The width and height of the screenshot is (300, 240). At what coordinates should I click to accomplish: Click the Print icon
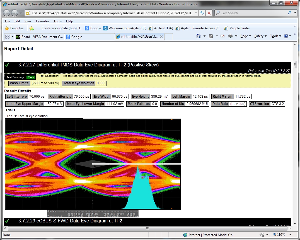point(230,36)
